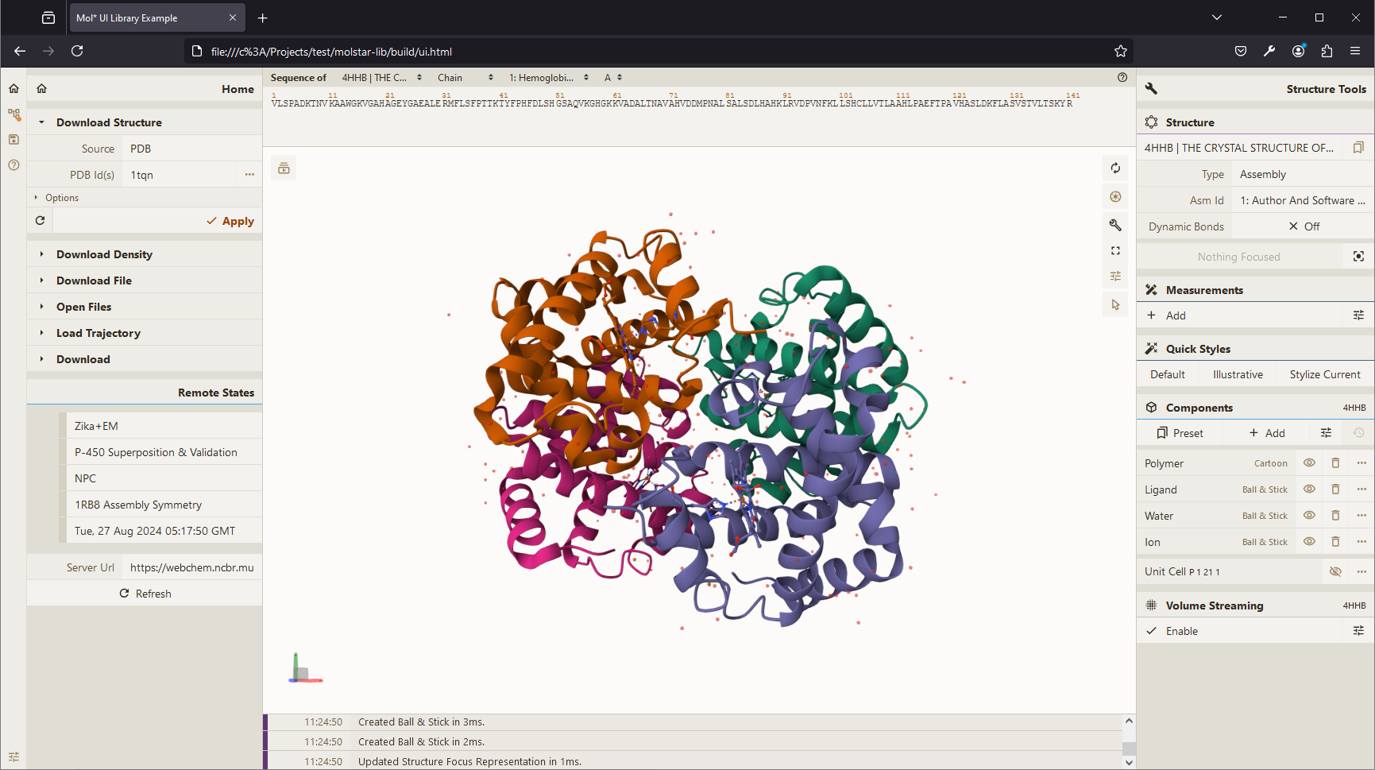Open the viewport settings sliders icon

1115,276
